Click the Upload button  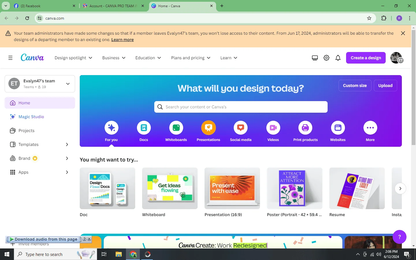pos(385,86)
